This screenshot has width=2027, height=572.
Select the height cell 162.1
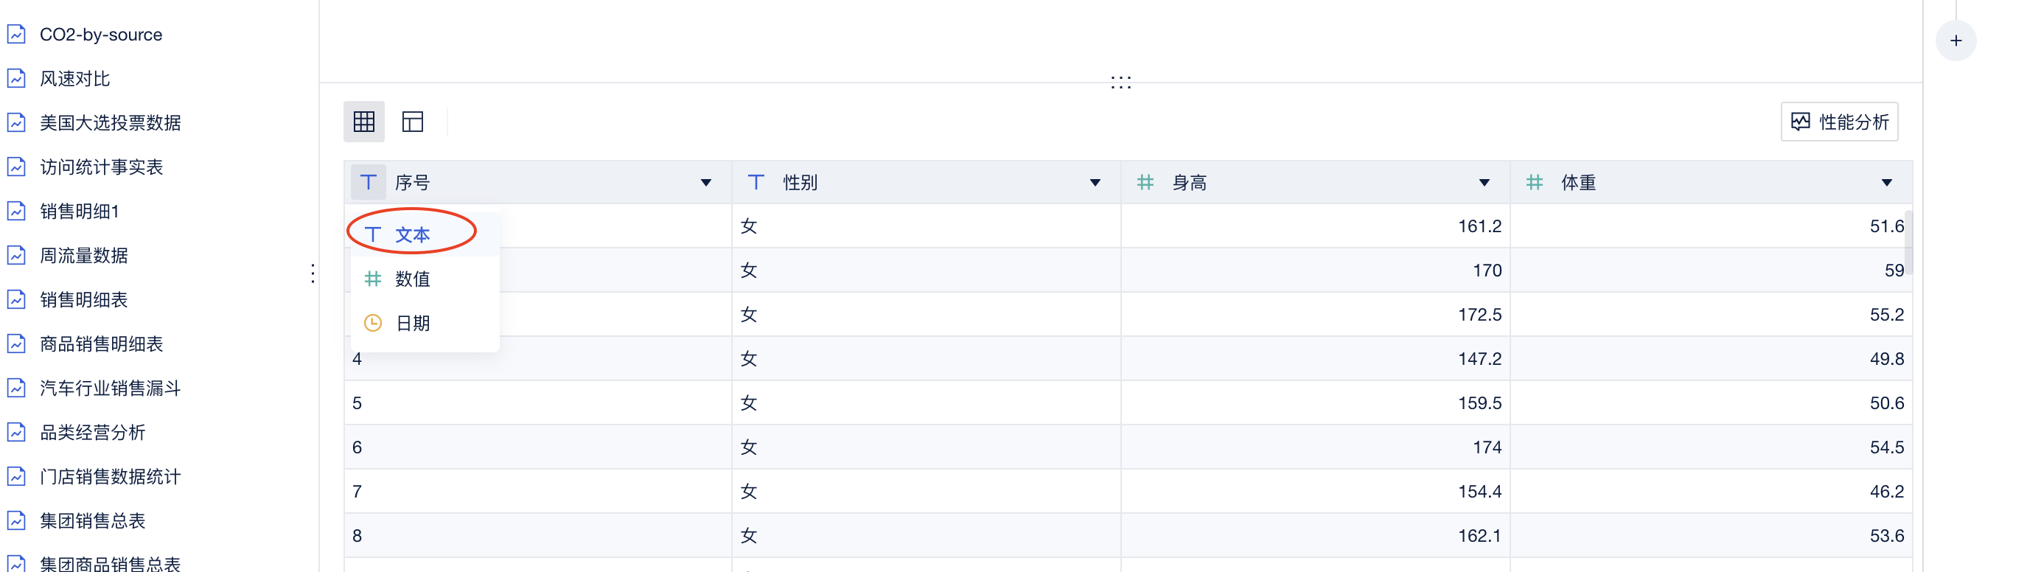click(x=1316, y=536)
